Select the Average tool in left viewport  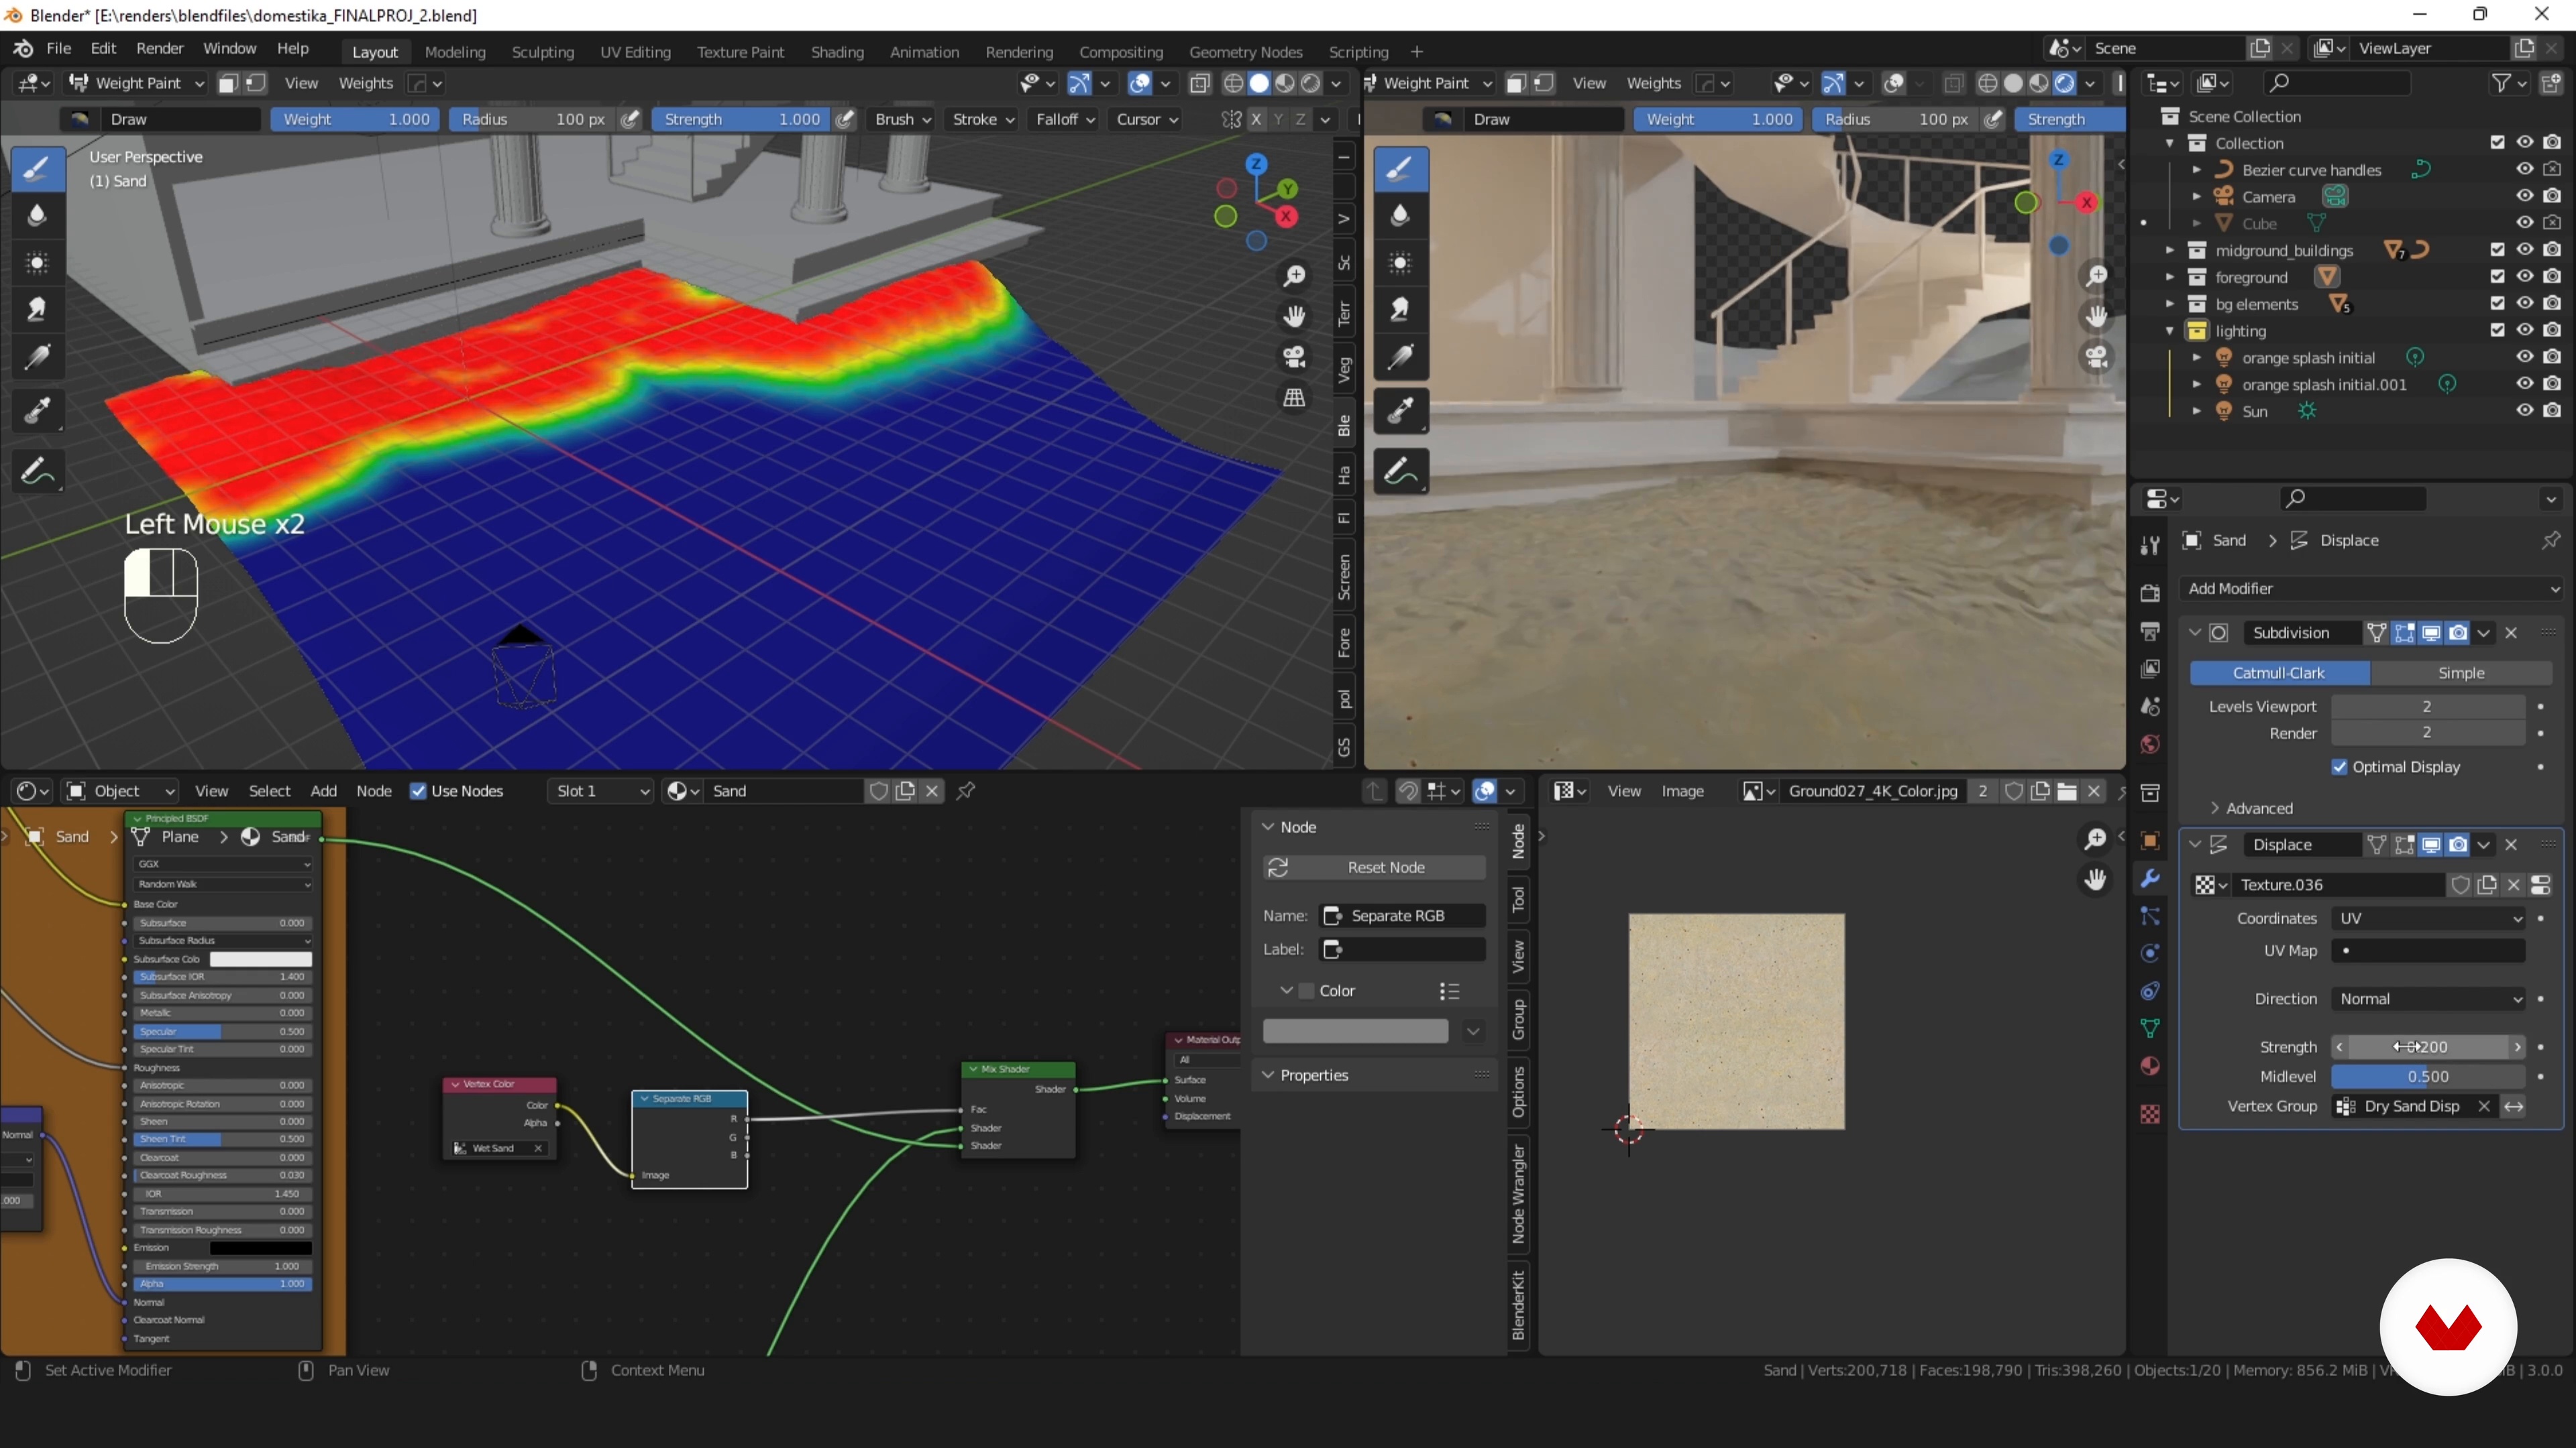pos(37,263)
